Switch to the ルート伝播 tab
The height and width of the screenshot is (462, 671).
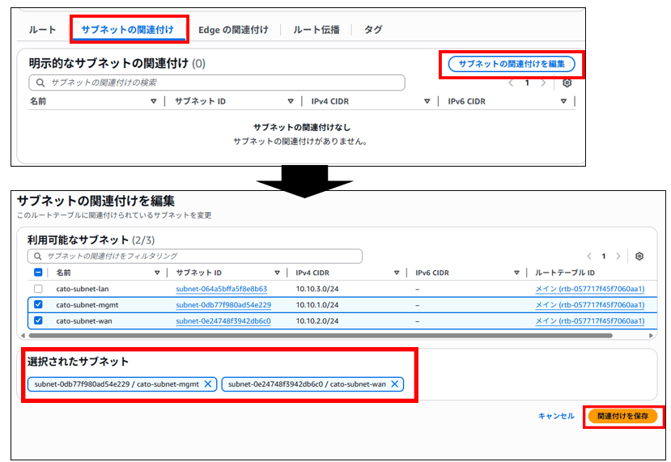(x=316, y=30)
